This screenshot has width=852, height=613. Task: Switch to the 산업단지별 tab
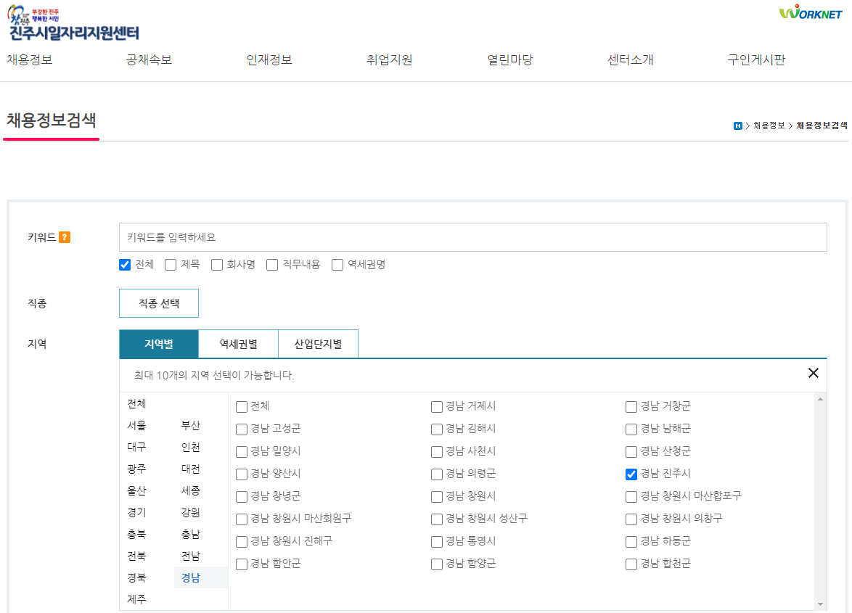[x=318, y=343]
